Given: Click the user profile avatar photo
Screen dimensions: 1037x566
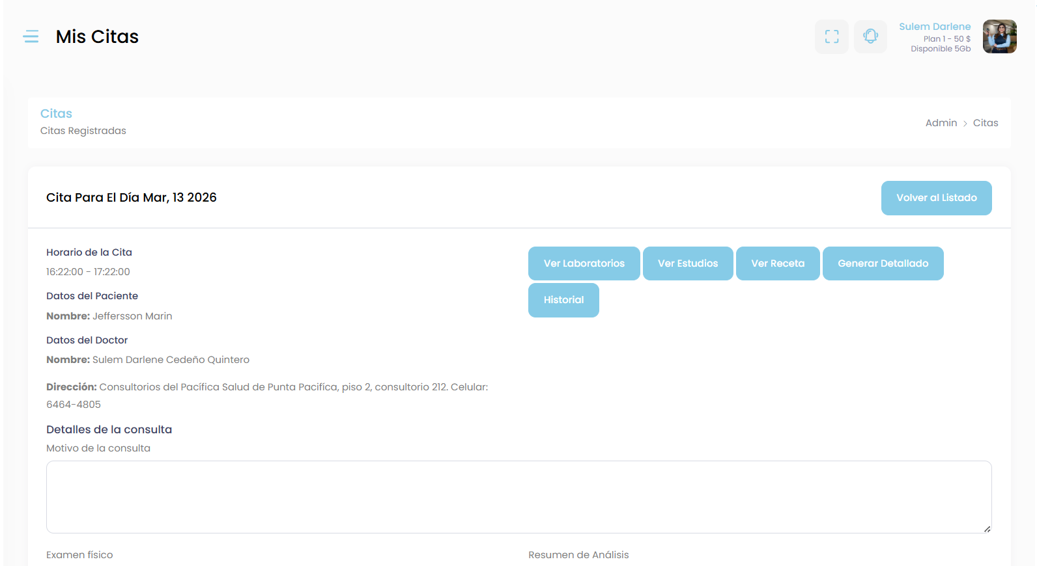Looking at the screenshot, I should 999,36.
